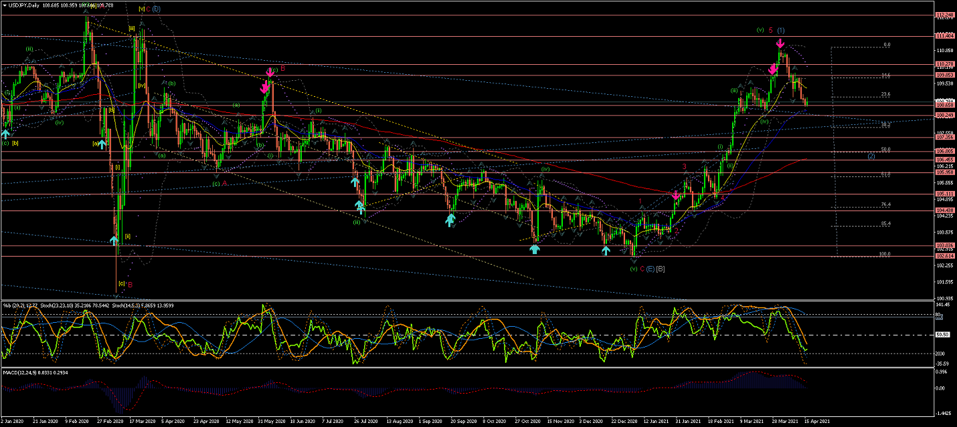Image resolution: width=957 pixels, height=427 pixels.
Task: Select the 104.438 price level label
Action: tap(945, 210)
